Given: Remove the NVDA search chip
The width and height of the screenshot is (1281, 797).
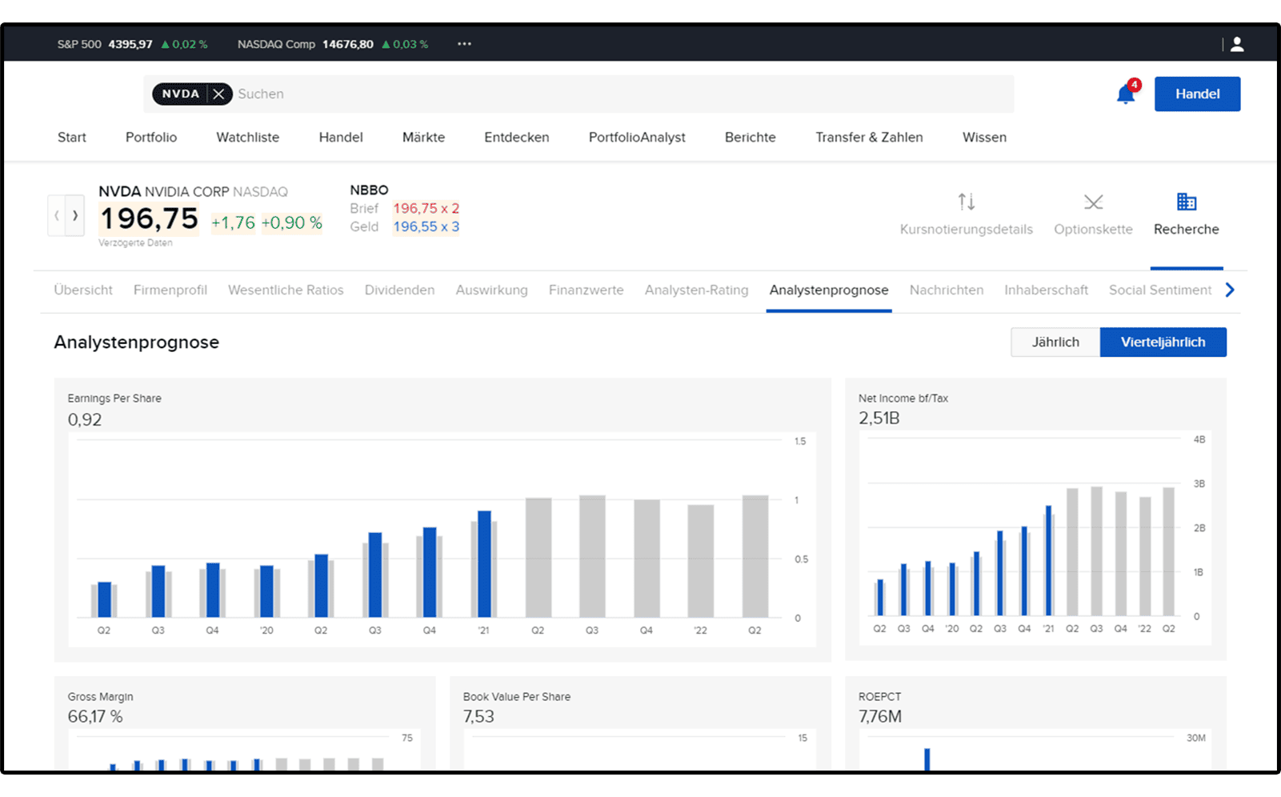Looking at the screenshot, I should pos(218,94).
